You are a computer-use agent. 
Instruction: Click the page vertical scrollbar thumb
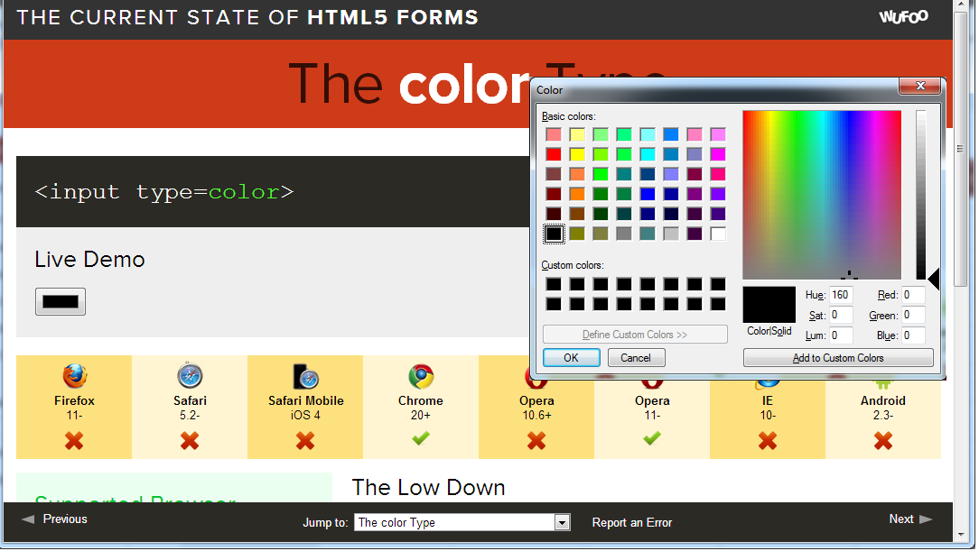(961, 148)
